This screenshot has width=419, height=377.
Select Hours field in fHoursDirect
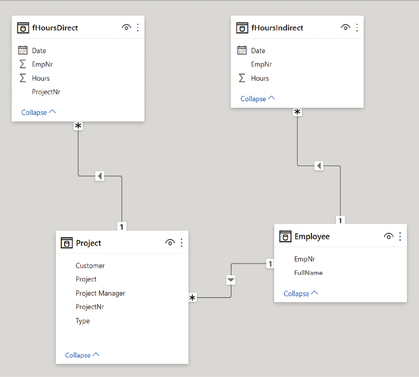click(x=41, y=78)
